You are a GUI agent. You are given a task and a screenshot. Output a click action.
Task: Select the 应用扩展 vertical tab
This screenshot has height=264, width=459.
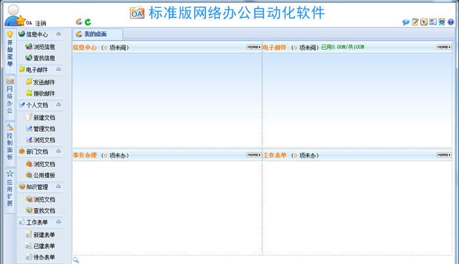coord(10,190)
